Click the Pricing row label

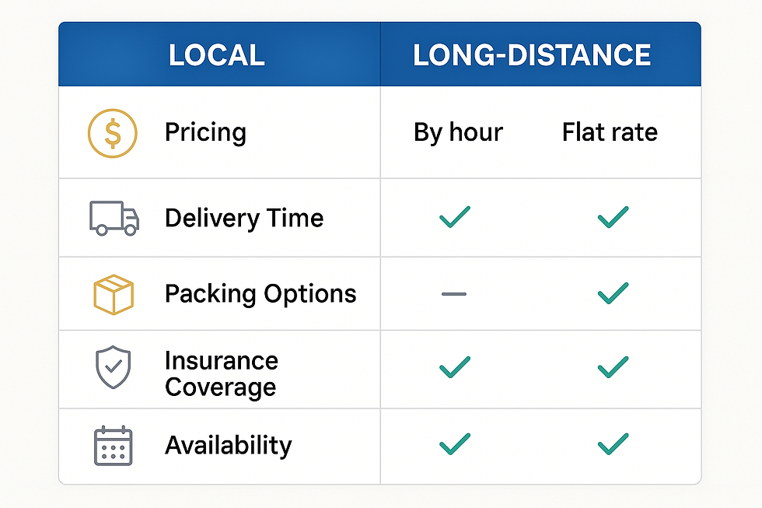click(205, 133)
